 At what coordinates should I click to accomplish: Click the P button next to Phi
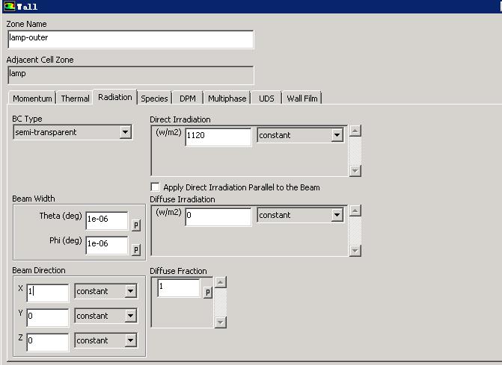click(x=136, y=249)
